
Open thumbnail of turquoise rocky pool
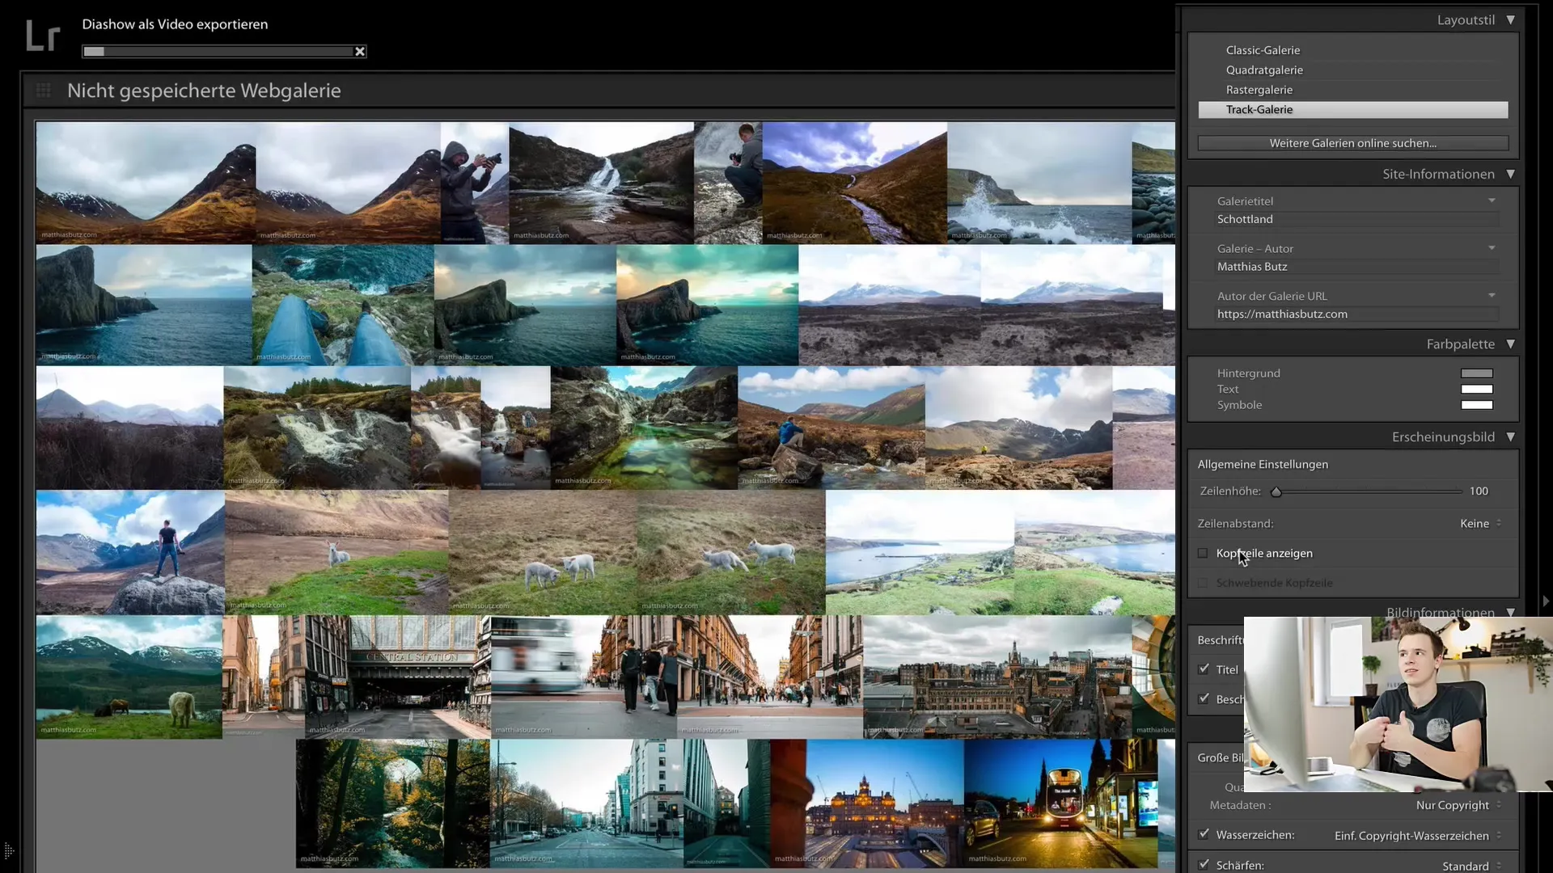644,428
